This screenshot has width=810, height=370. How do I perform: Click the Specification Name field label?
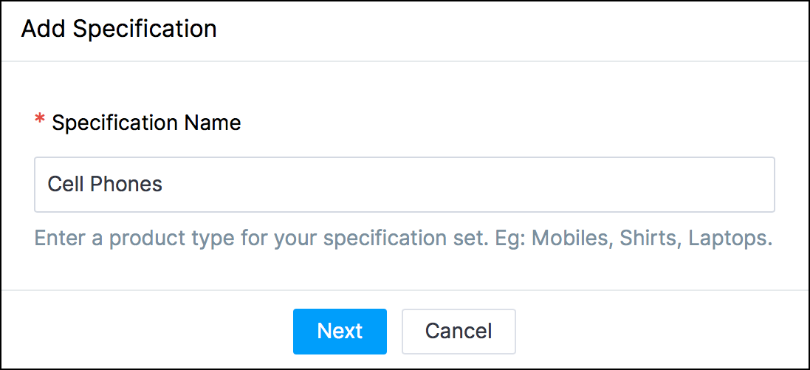click(146, 123)
